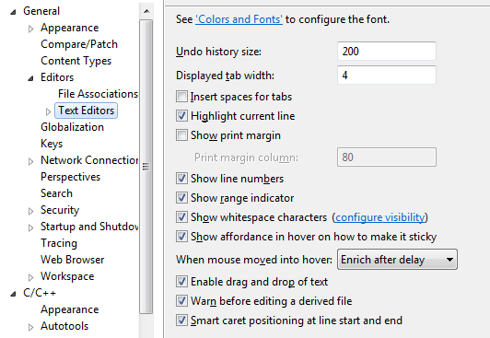Collapse the General tree node
The height and width of the screenshot is (338, 490).
click(13, 12)
